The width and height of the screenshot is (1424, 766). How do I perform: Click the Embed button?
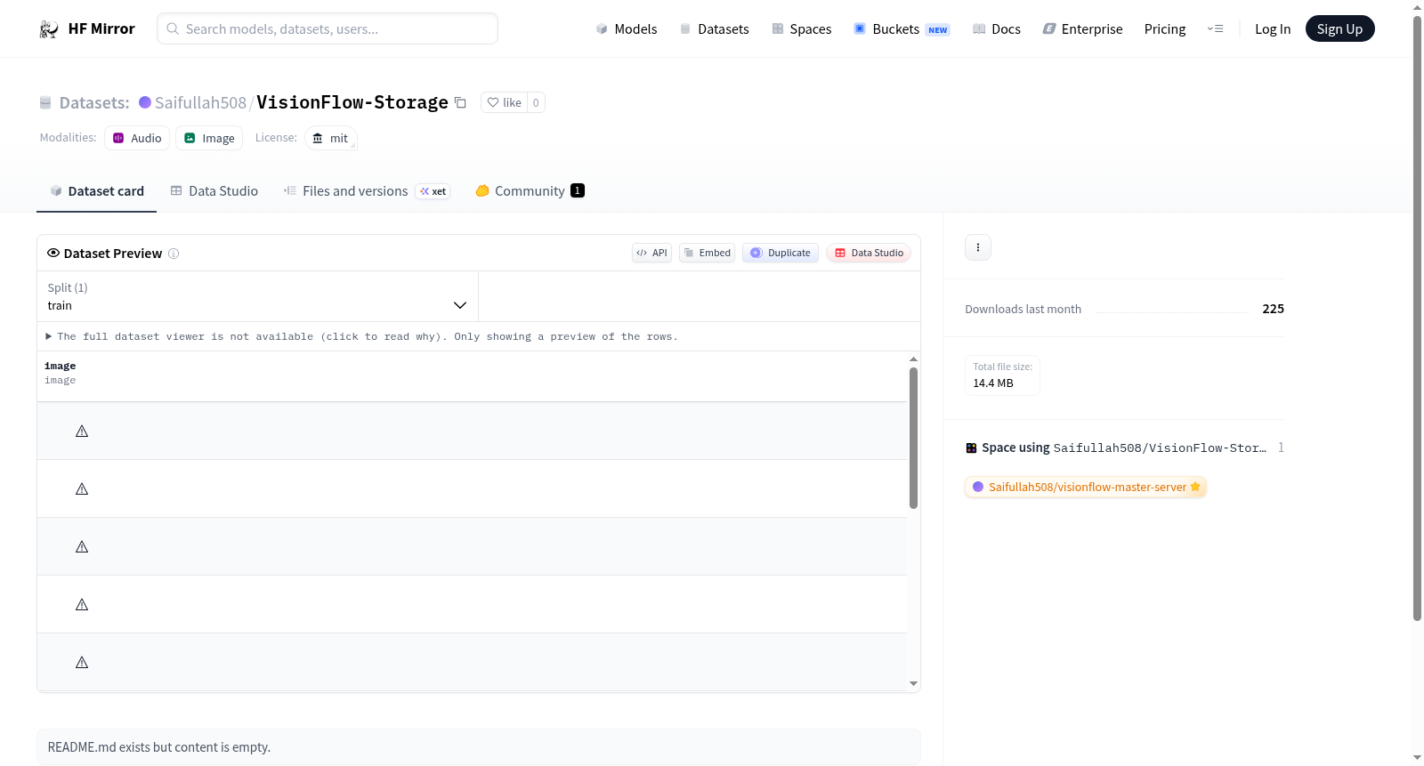(x=708, y=253)
